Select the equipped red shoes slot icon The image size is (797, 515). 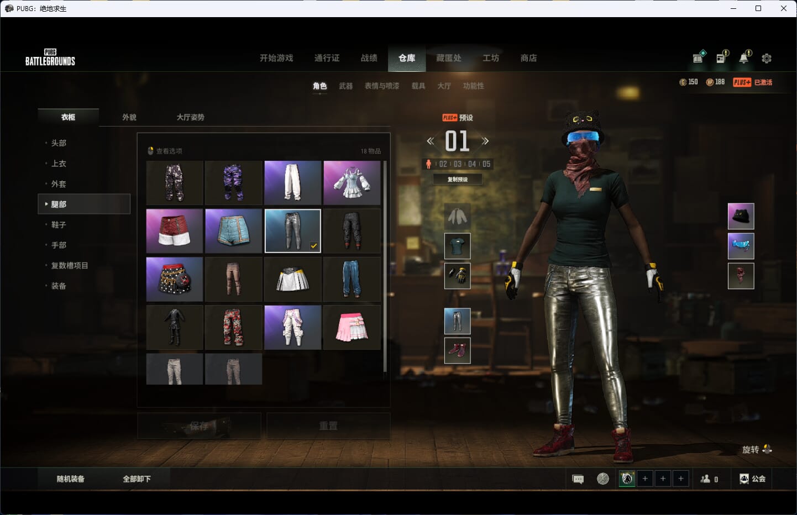coord(457,351)
